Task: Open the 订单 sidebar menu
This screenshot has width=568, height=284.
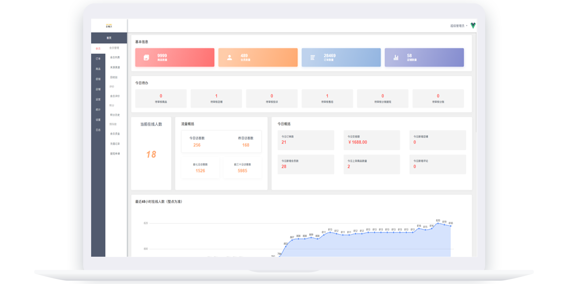Action: click(x=98, y=59)
